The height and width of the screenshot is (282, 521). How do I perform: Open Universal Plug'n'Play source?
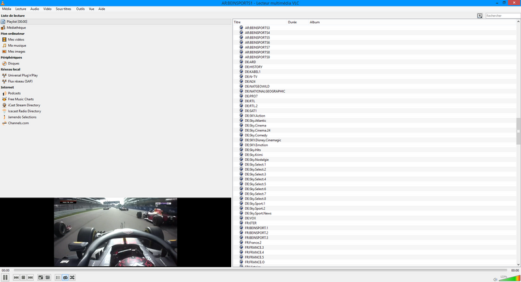tap(23, 76)
